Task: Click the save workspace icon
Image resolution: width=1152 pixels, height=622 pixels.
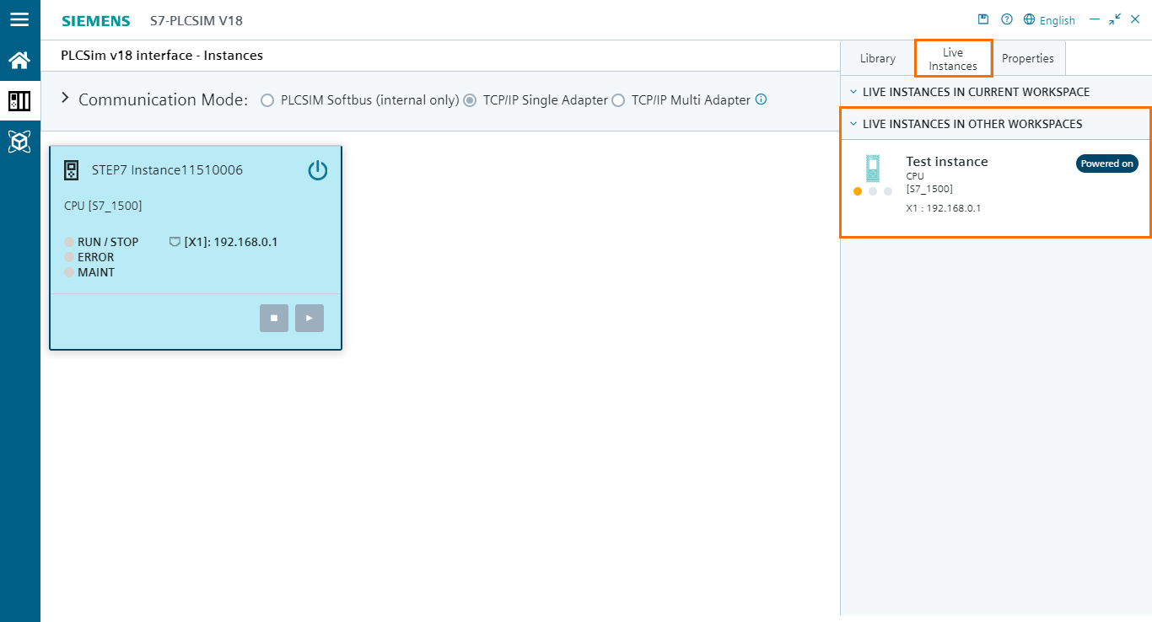Action: coord(982,19)
